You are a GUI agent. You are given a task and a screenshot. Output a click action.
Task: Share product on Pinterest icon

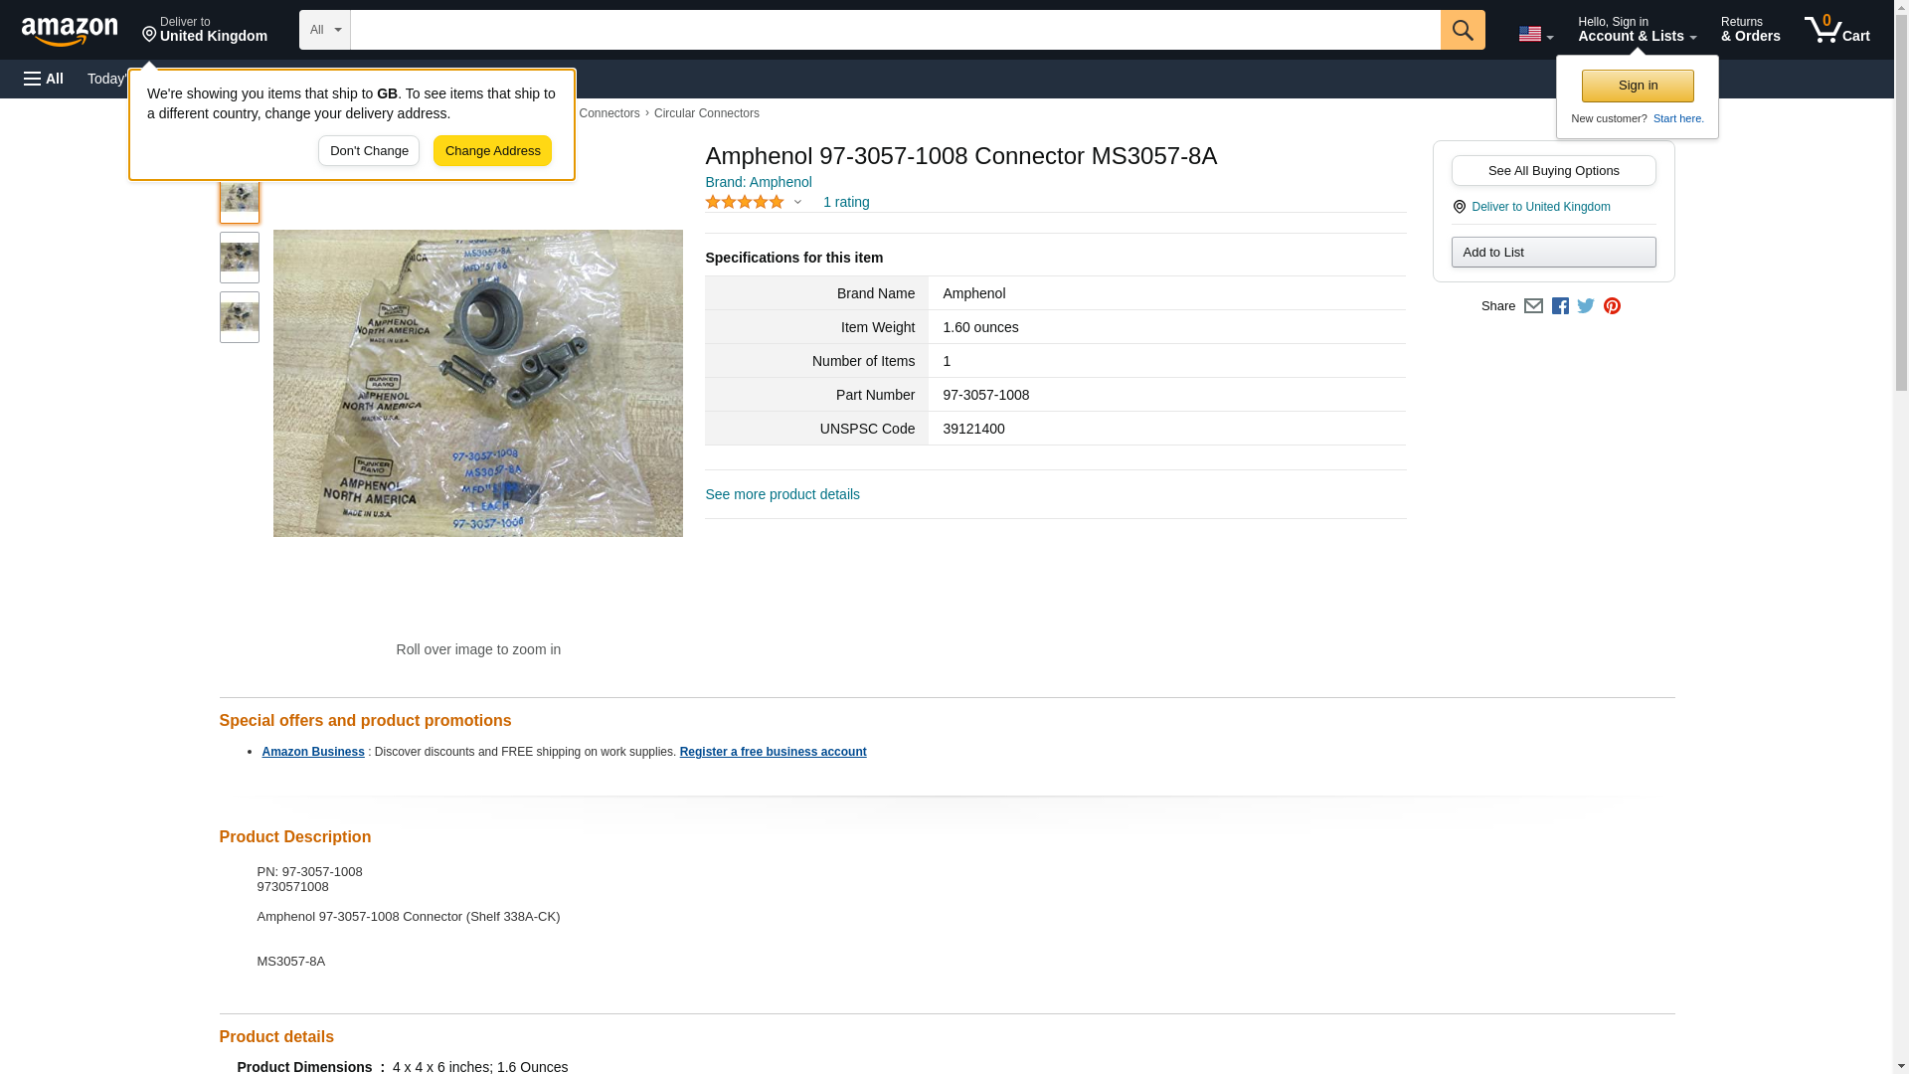coord(1612,306)
